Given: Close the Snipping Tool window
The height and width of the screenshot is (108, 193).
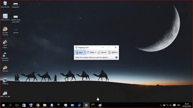Looking at the screenshot, I should 115,47.
